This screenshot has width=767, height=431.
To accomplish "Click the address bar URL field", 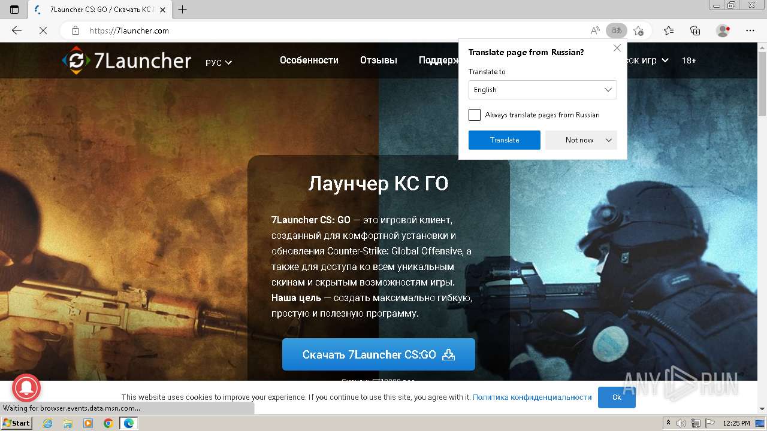I will (336, 31).
